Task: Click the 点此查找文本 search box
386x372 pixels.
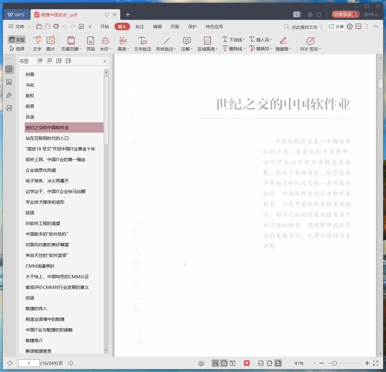Action: (301, 27)
